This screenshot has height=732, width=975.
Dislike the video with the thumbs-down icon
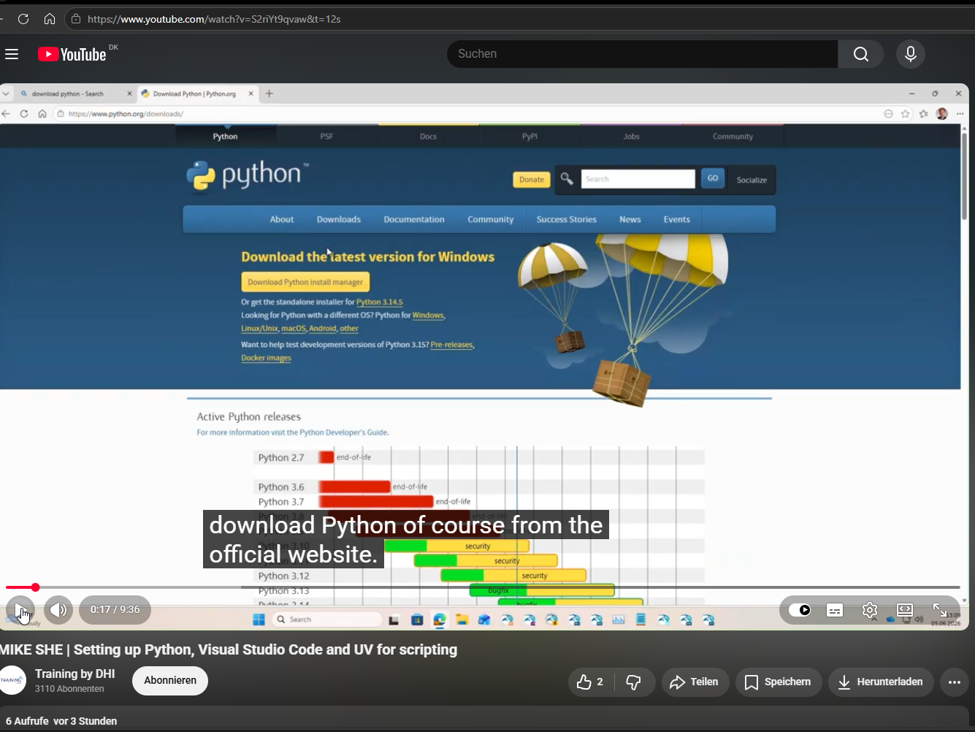click(x=634, y=682)
